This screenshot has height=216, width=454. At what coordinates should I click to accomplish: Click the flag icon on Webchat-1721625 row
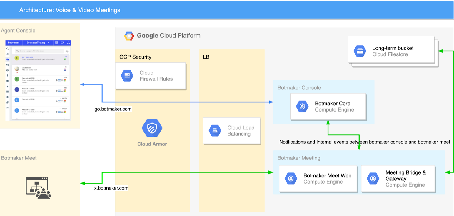pos(59,91)
